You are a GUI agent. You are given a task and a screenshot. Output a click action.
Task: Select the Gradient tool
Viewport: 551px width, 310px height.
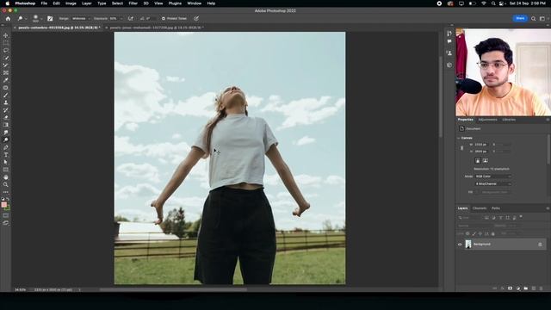coord(6,125)
